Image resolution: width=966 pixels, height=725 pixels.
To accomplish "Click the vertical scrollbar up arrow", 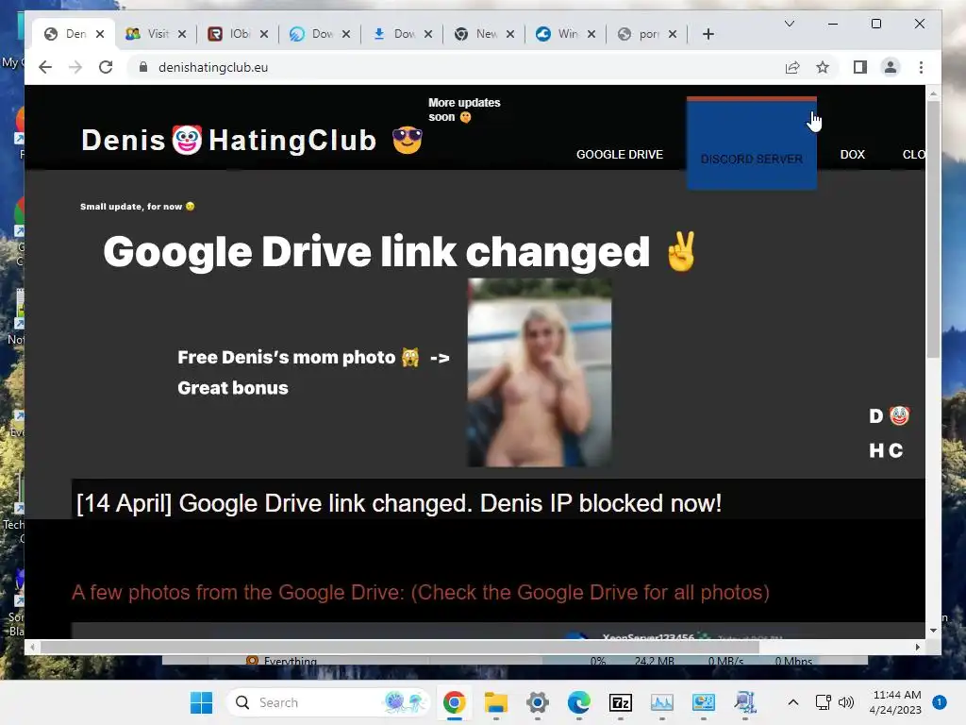I will coord(933,94).
